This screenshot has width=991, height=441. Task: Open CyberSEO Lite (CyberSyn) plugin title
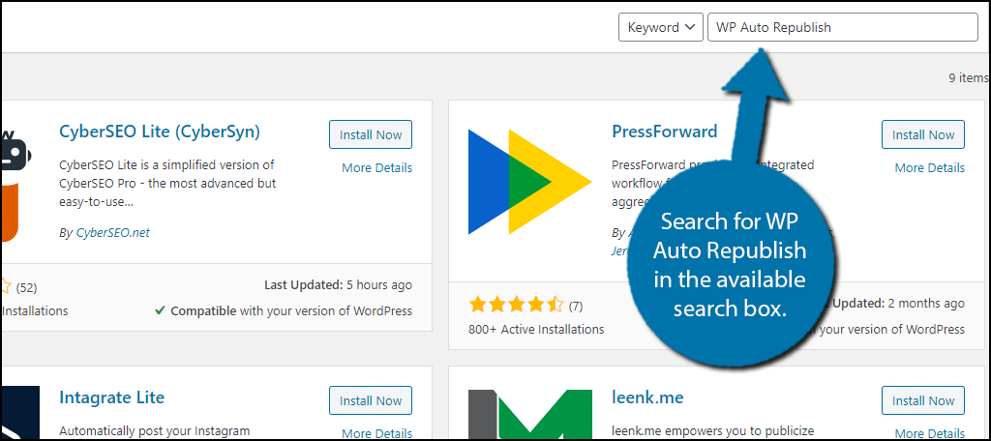pyautogui.click(x=160, y=132)
